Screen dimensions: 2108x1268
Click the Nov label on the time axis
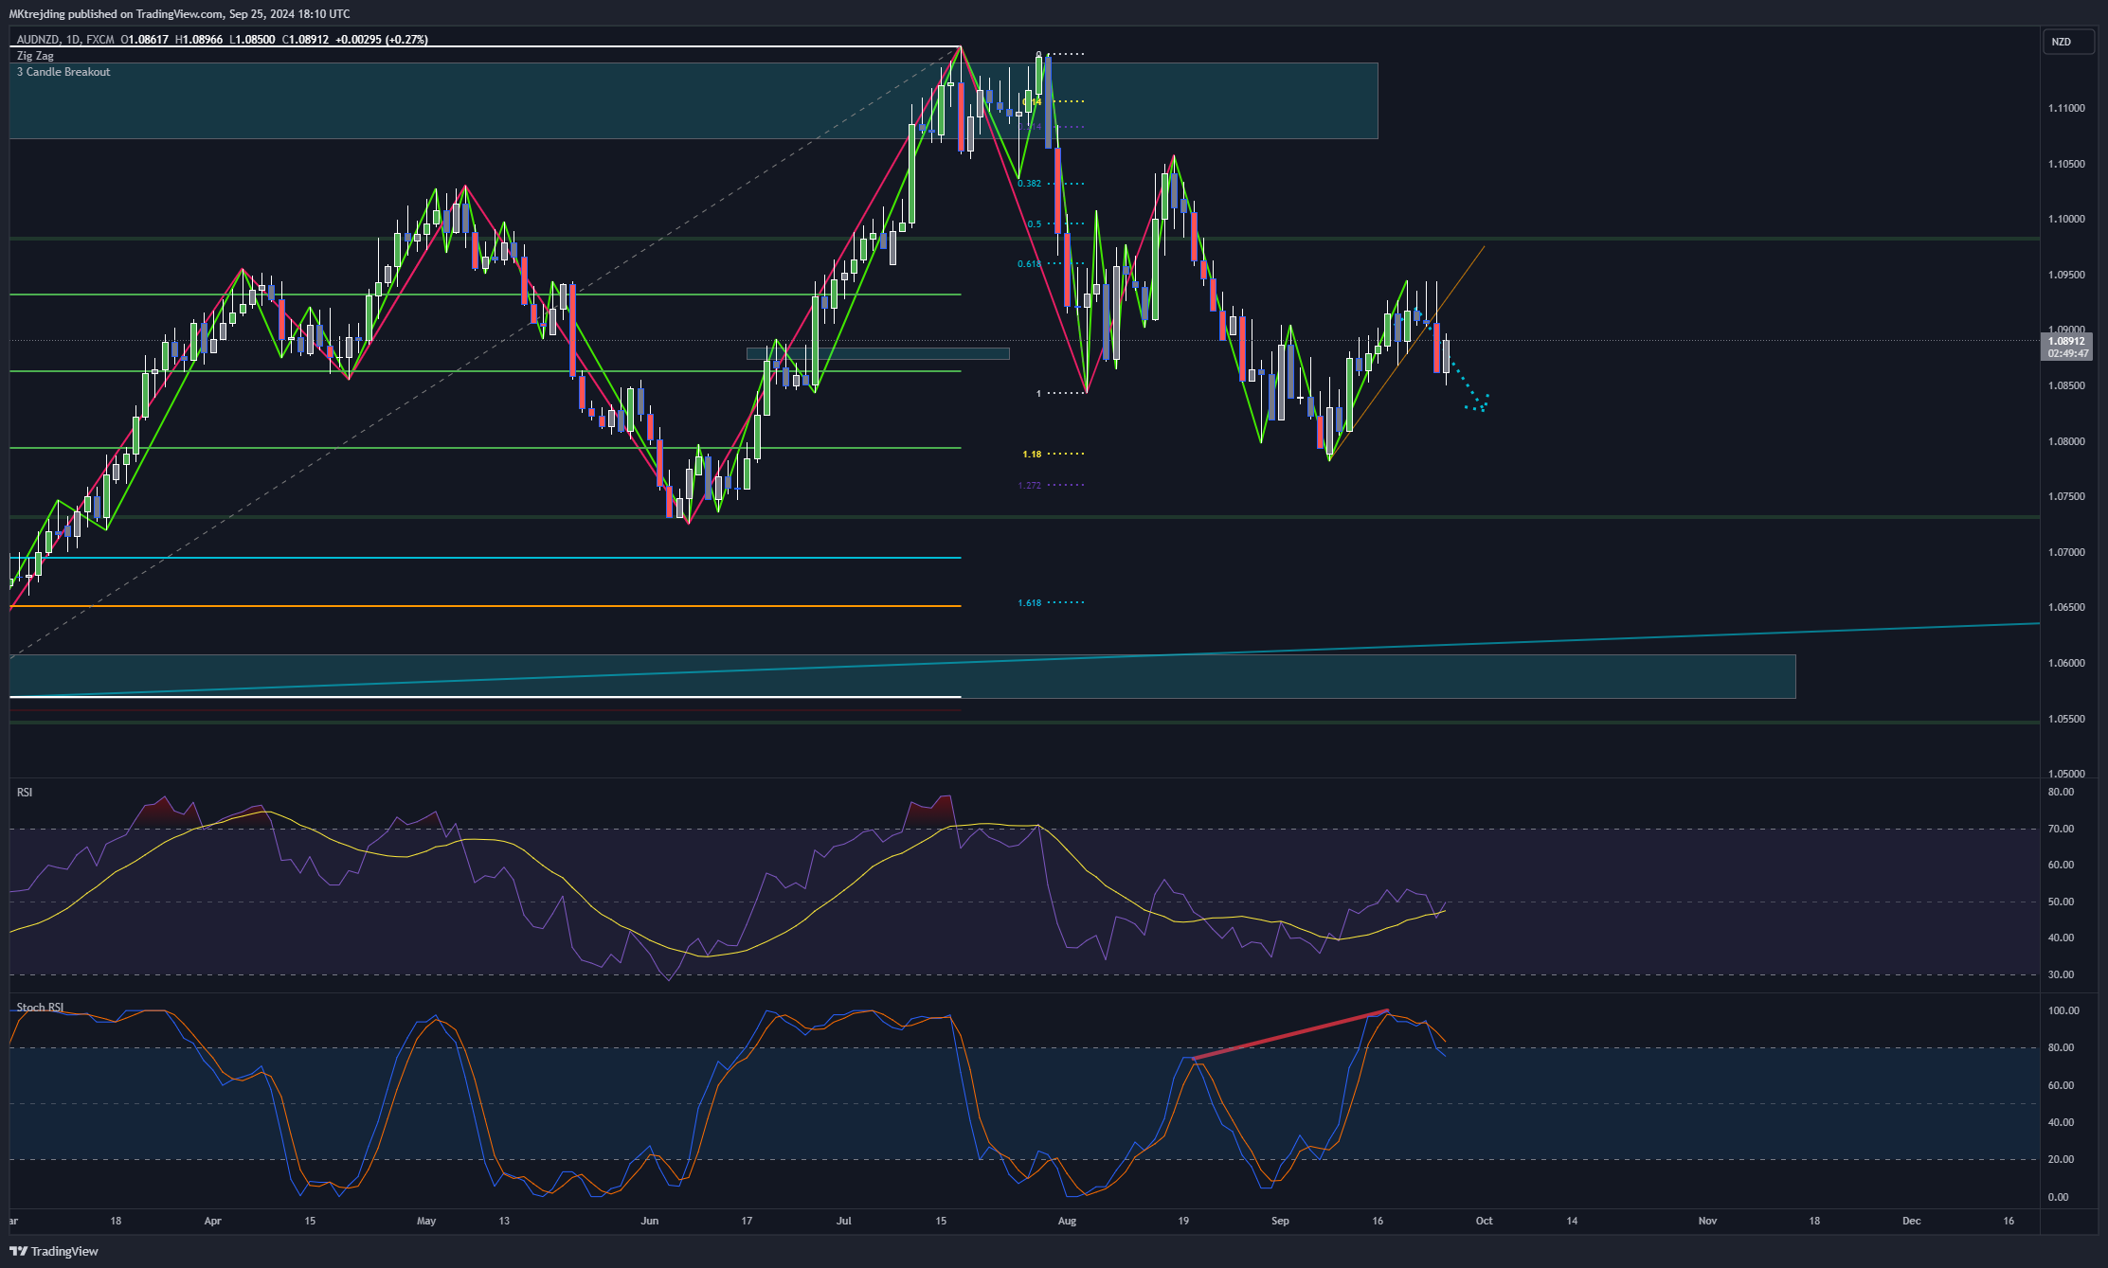1707,1221
